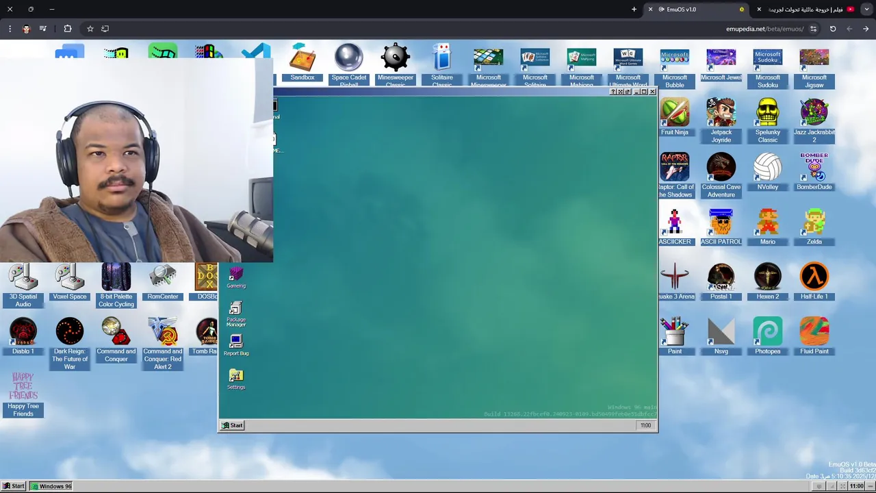Launch NVolley game
This screenshot has height=493, width=876.
tap(768, 171)
